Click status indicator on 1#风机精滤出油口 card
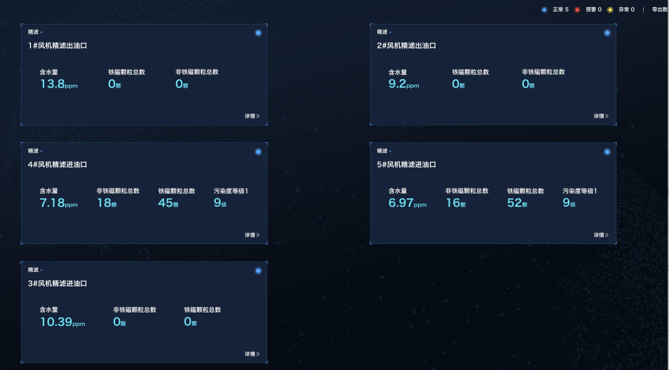 258,33
